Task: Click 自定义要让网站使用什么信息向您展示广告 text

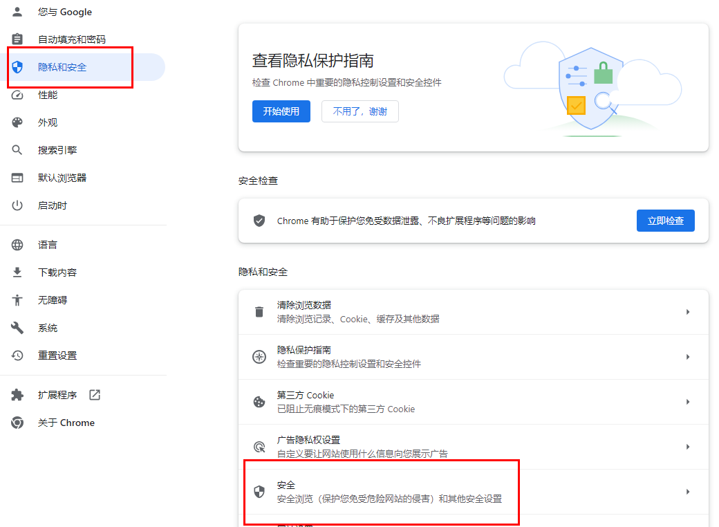Action: click(362, 454)
